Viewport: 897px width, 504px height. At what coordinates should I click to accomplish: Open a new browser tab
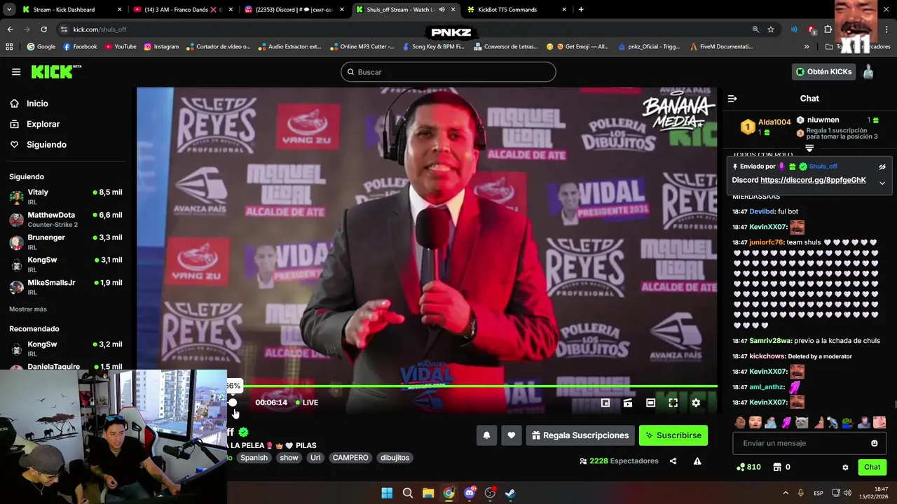[581, 10]
